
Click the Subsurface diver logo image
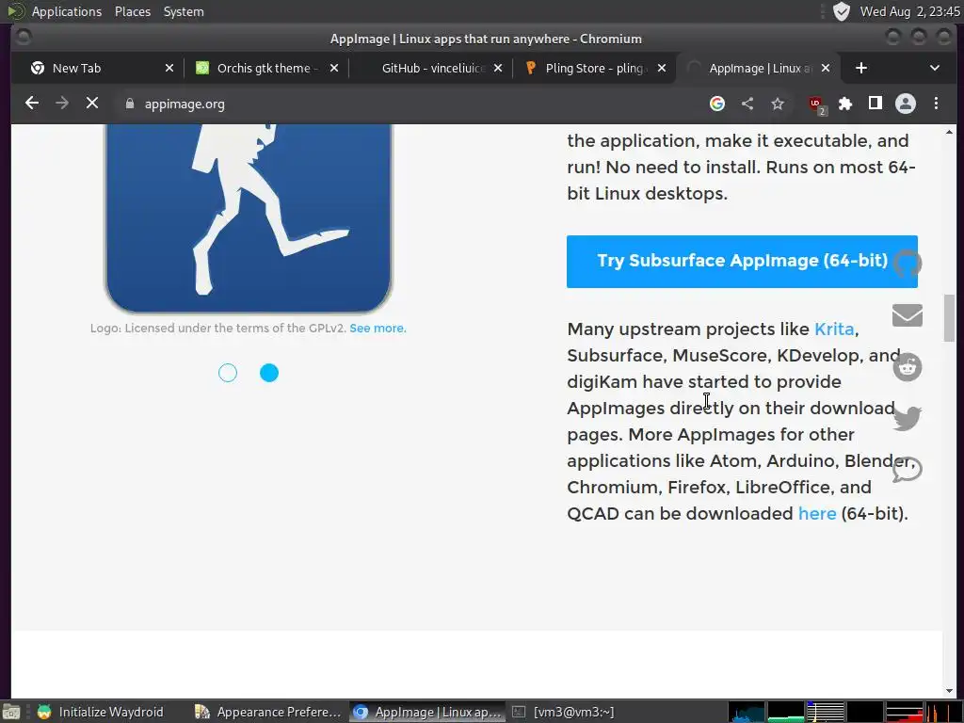249,218
